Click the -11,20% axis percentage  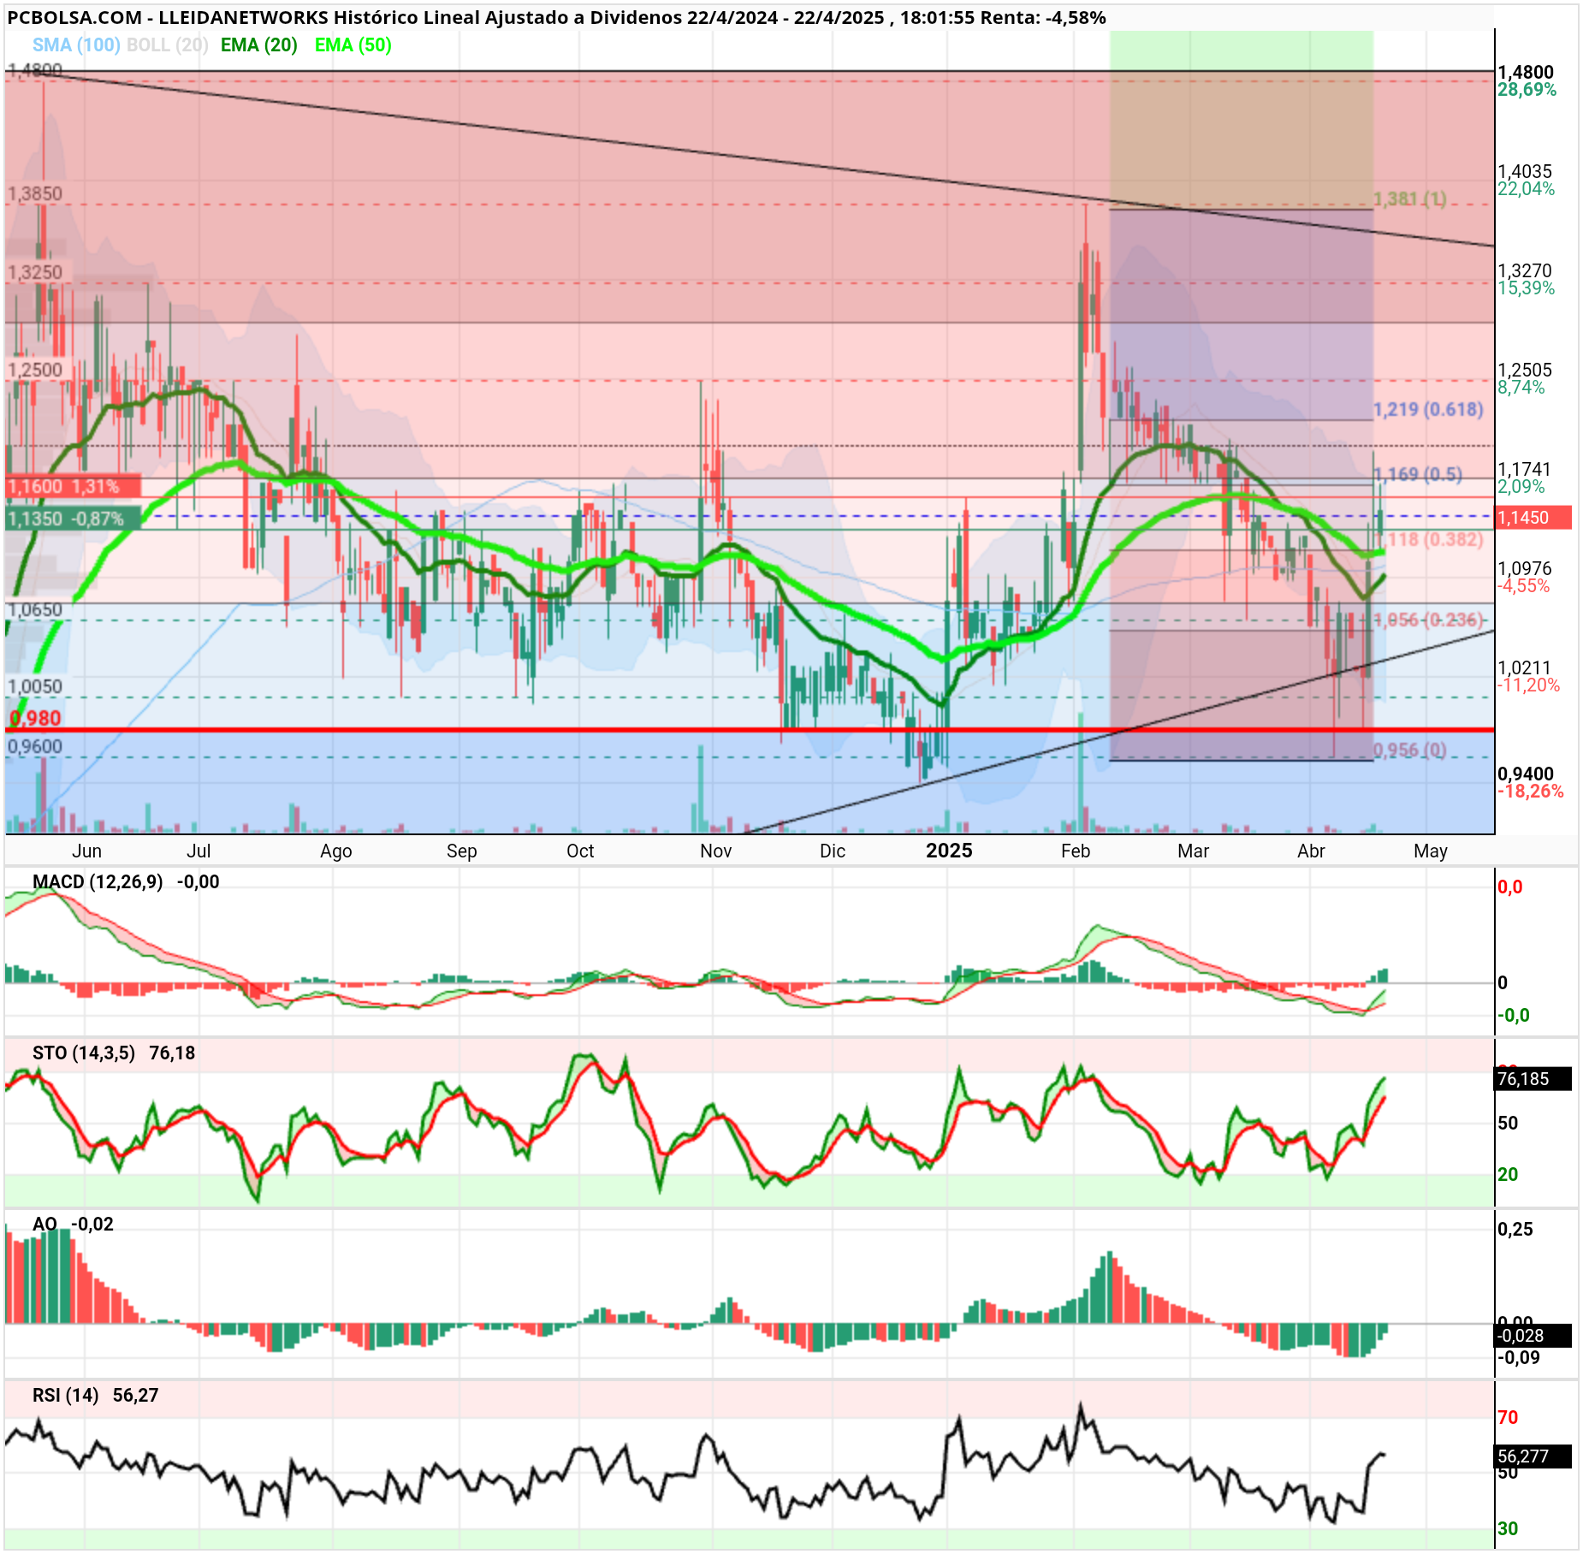tap(1529, 685)
